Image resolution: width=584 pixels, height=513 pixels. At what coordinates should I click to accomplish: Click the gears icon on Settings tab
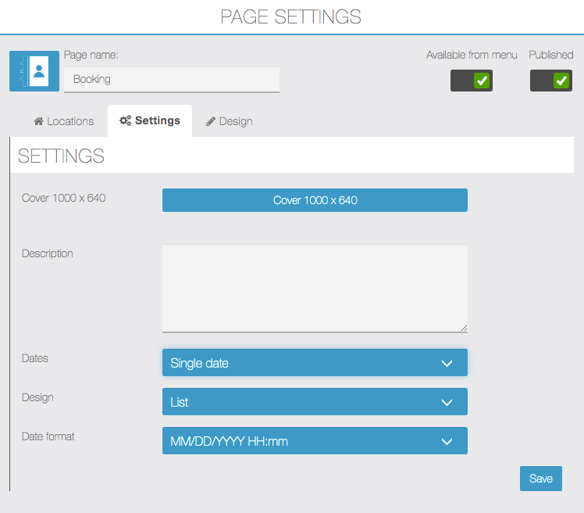(125, 120)
